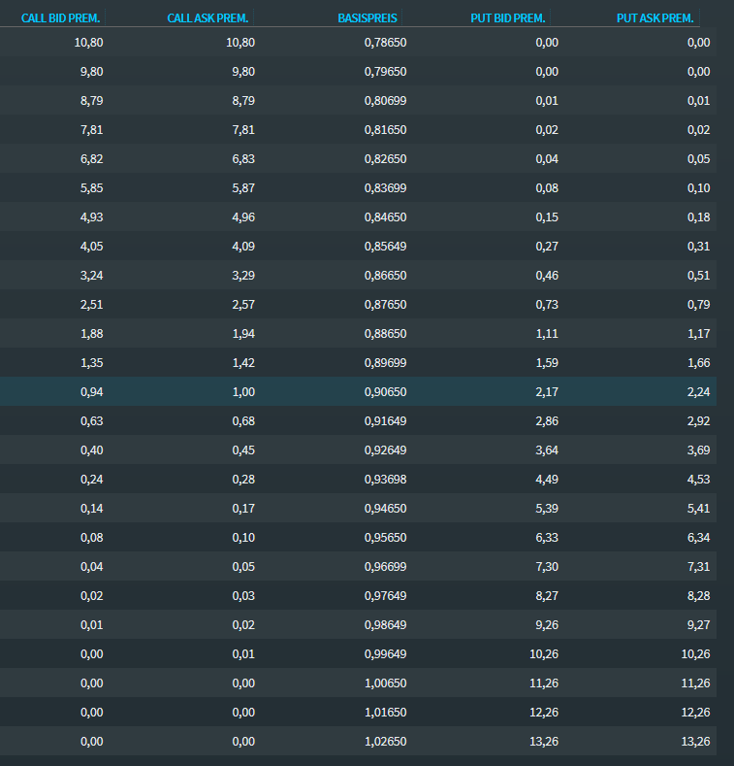Click put ask premium 0,31
The image size is (734, 766).
coord(698,247)
